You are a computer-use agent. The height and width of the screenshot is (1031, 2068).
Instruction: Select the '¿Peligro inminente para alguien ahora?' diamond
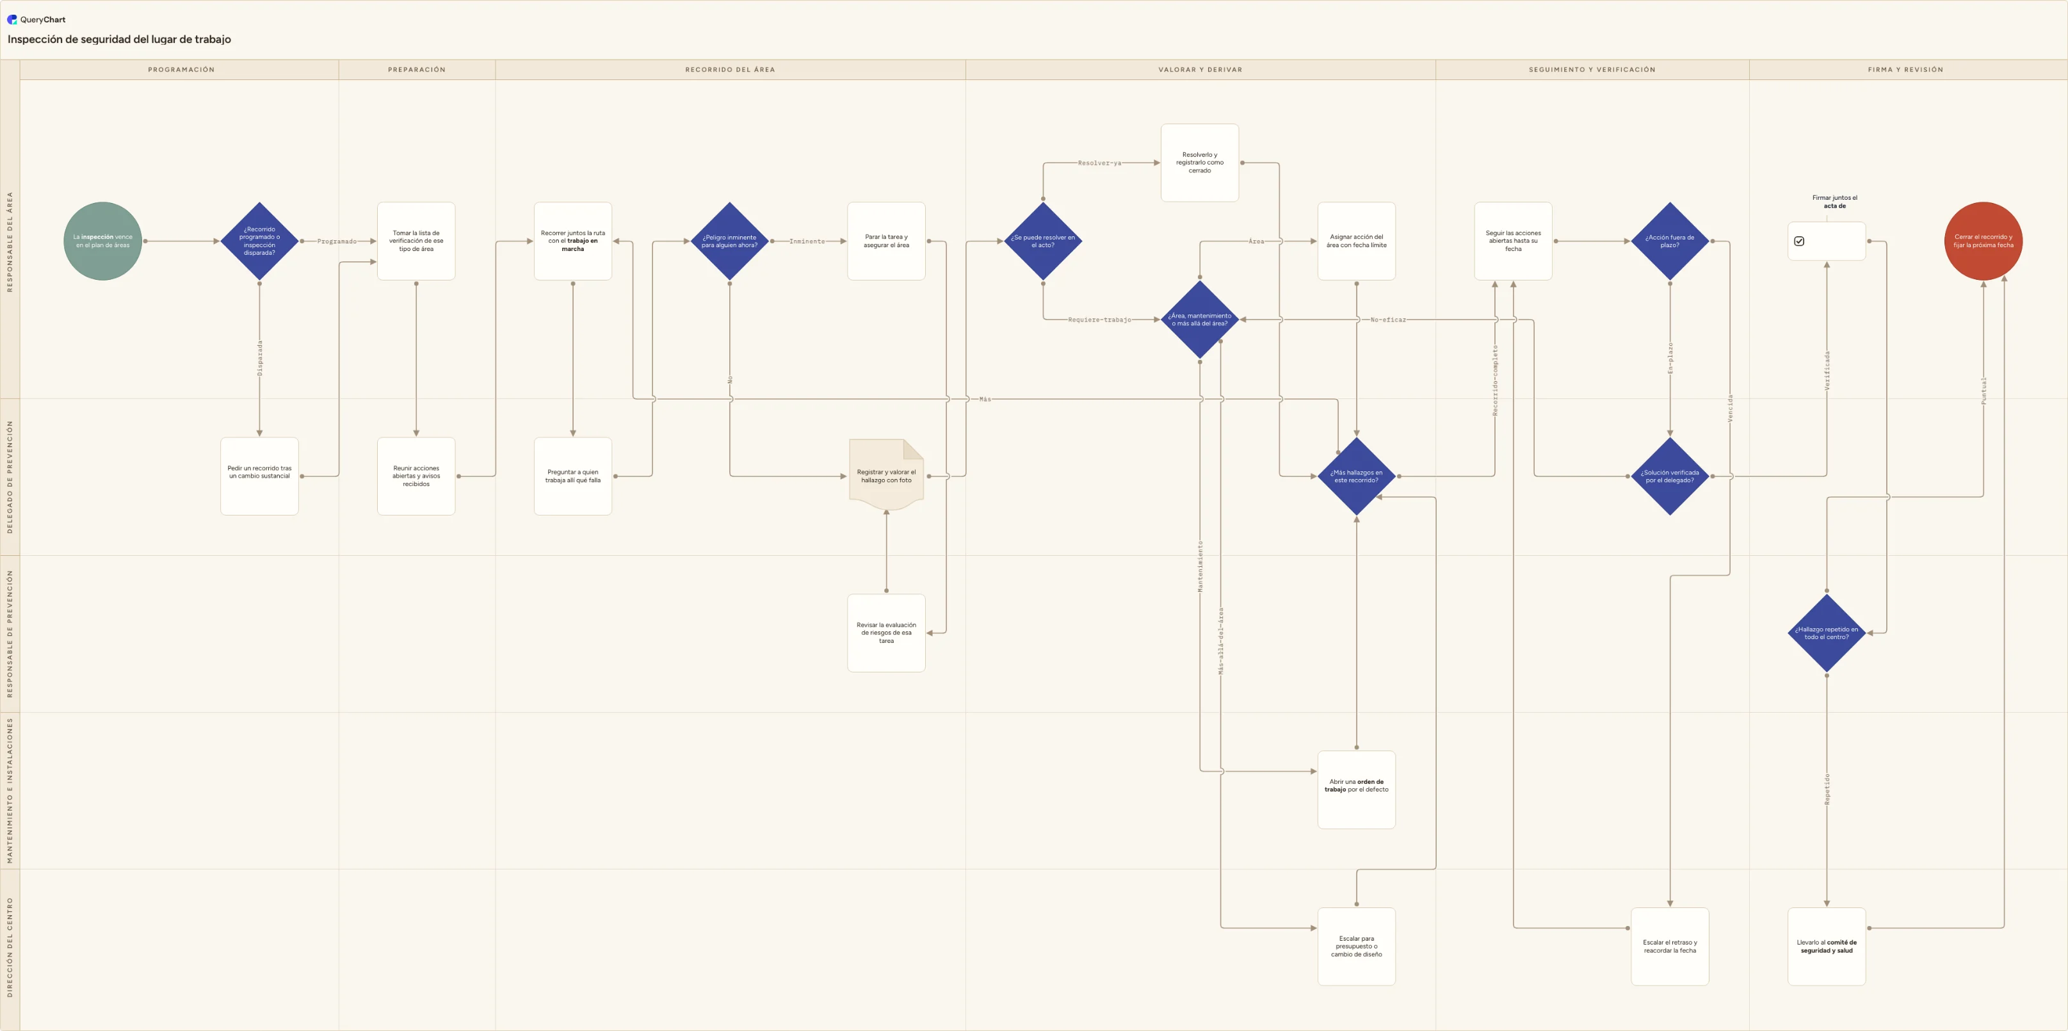click(x=730, y=241)
